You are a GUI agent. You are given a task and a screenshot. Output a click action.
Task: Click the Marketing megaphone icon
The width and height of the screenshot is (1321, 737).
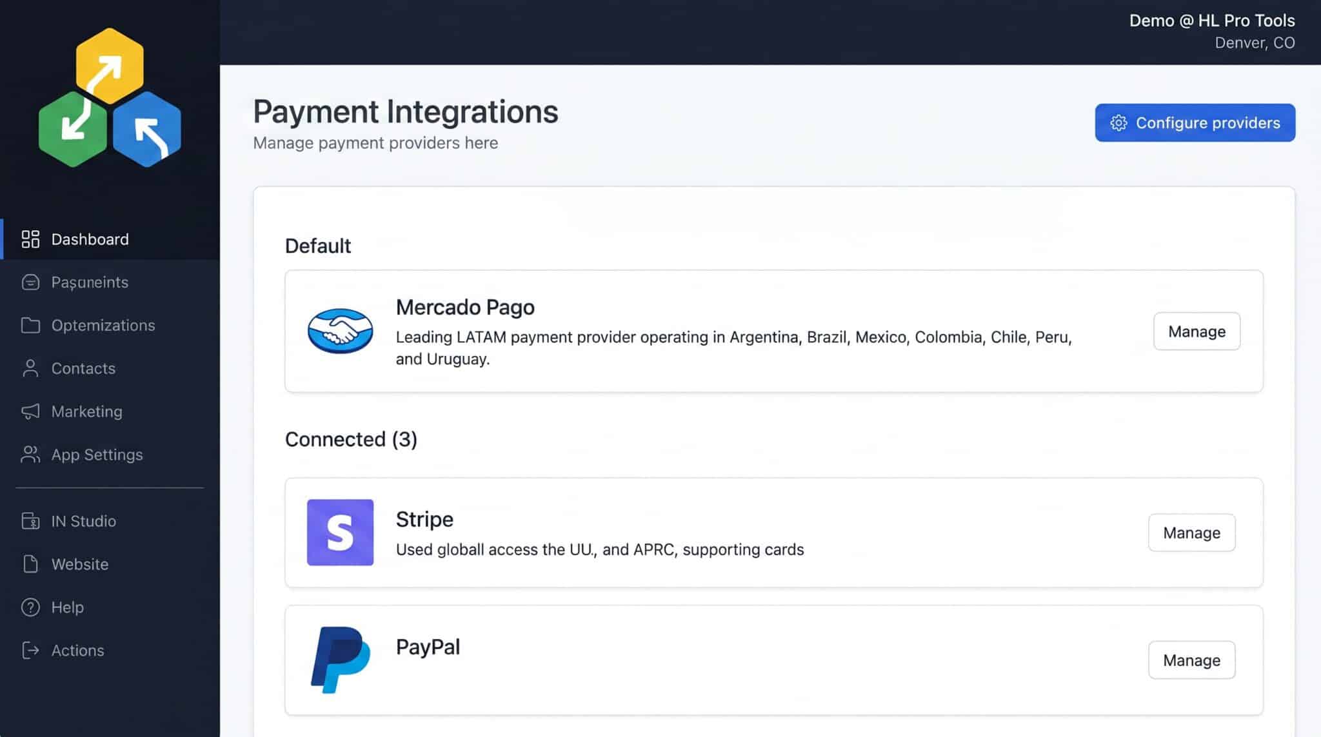coord(30,411)
